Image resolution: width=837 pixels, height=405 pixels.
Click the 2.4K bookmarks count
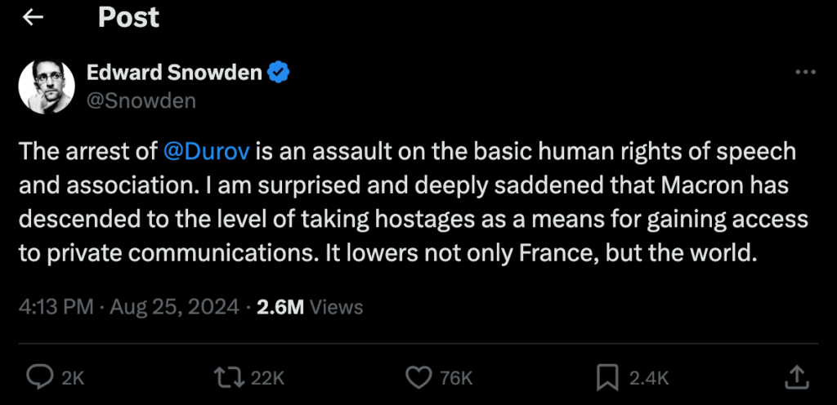(x=649, y=377)
